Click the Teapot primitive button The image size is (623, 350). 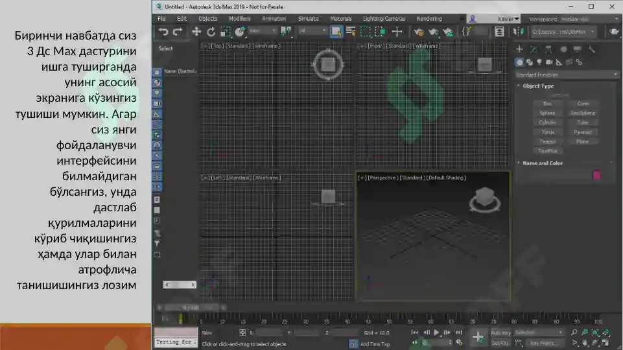pyautogui.click(x=547, y=142)
